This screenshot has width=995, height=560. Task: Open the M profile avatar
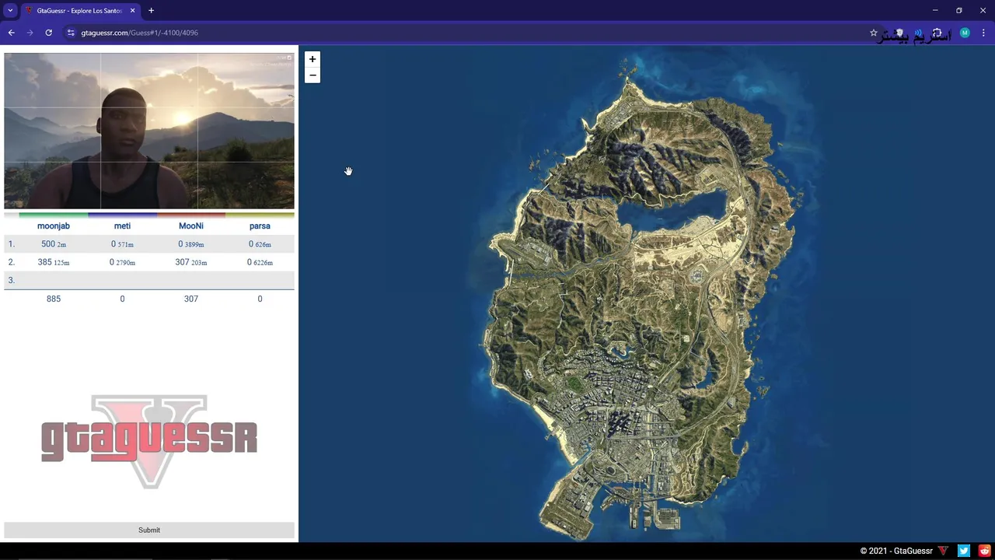(x=965, y=33)
